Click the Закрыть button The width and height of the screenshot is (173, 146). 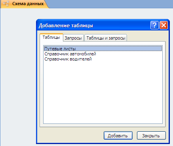coord(151,135)
